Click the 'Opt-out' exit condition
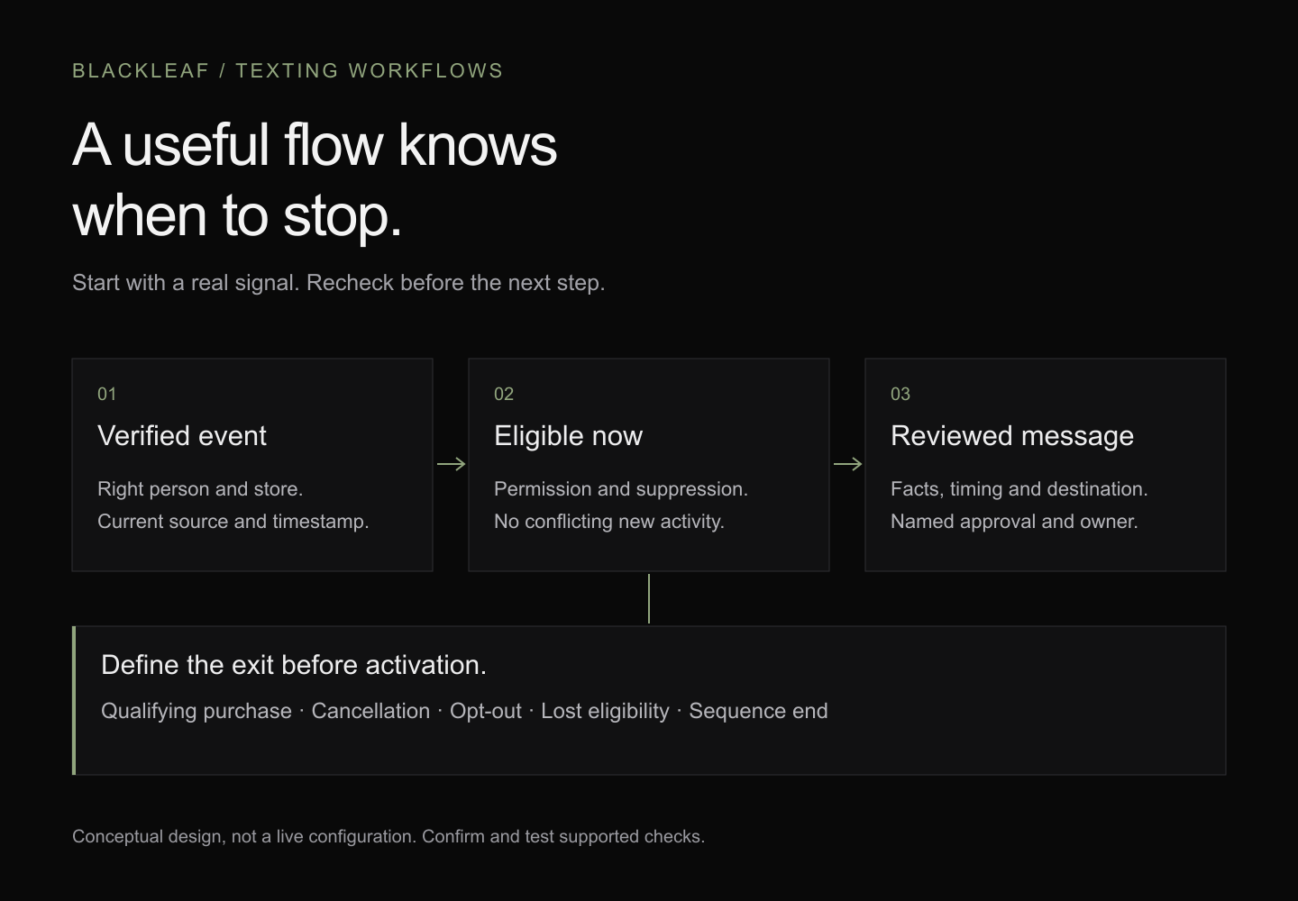 coord(486,711)
